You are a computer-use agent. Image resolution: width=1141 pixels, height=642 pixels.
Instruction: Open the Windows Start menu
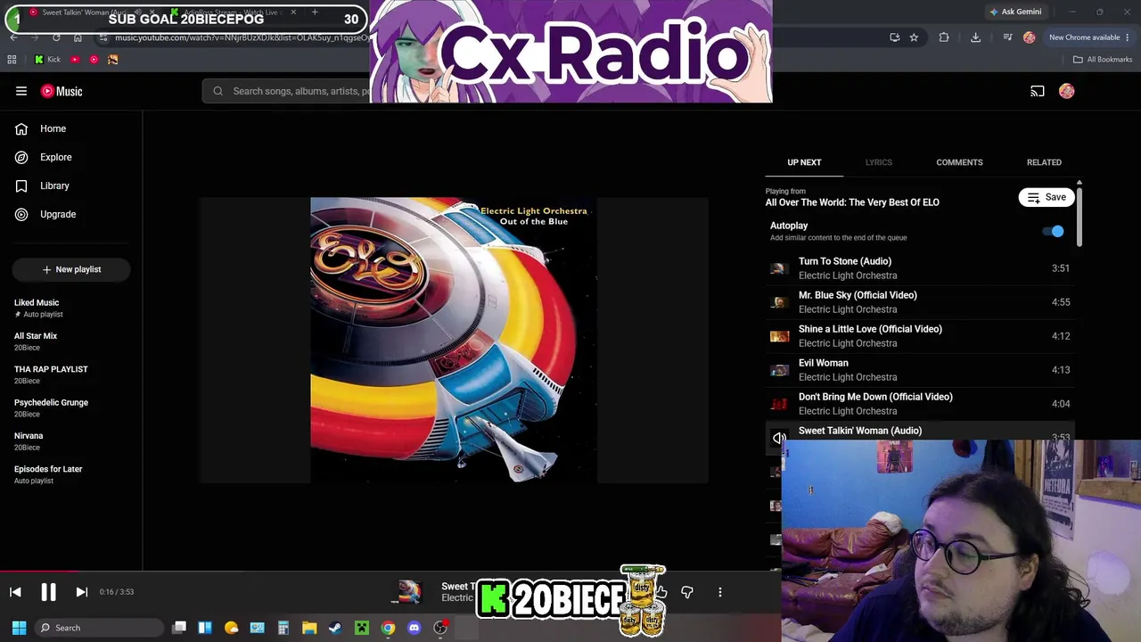click(19, 628)
